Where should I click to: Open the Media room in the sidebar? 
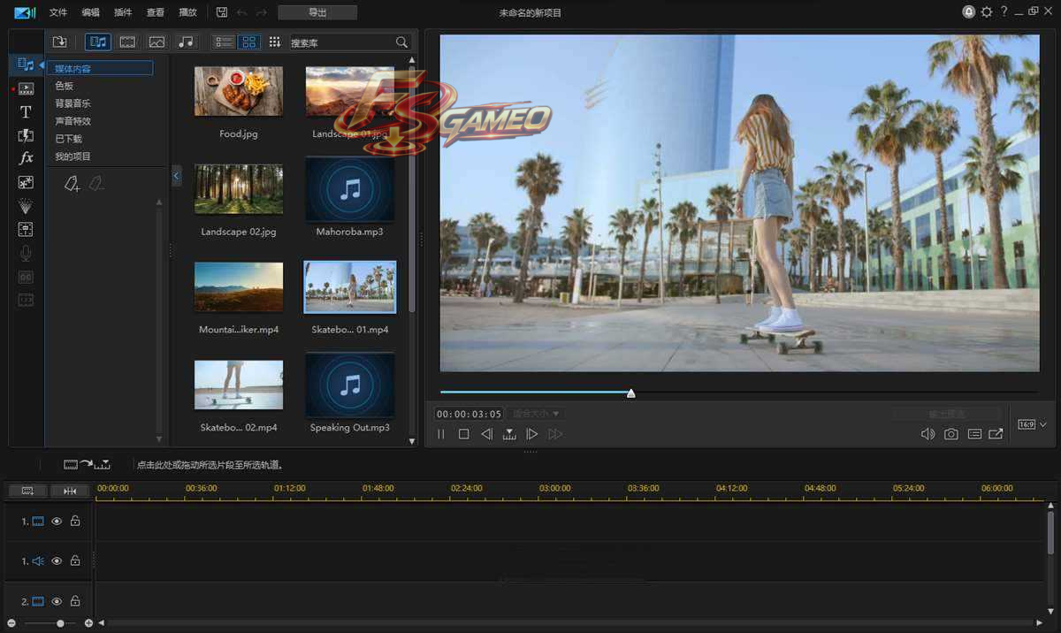26,65
